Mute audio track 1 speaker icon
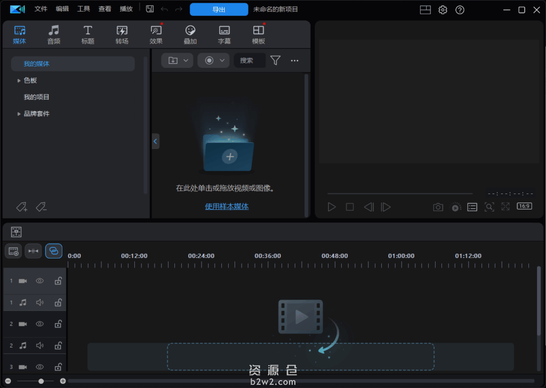 pyautogui.click(x=39, y=302)
